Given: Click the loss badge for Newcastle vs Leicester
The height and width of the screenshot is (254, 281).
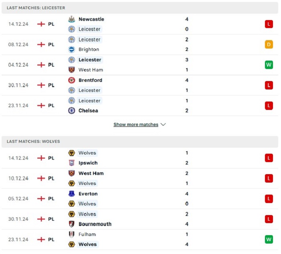Looking at the screenshot, I should coord(269,24).
